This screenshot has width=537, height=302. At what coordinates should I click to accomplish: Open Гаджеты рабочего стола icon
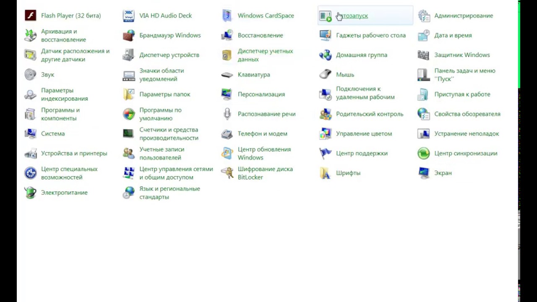pyautogui.click(x=325, y=36)
